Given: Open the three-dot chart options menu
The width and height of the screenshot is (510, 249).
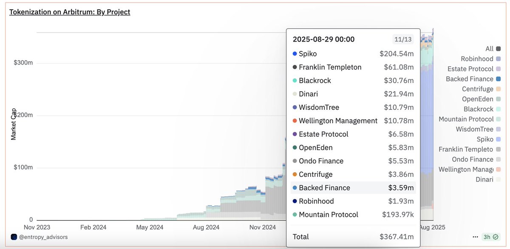Looking at the screenshot, I should (x=475, y=237).
